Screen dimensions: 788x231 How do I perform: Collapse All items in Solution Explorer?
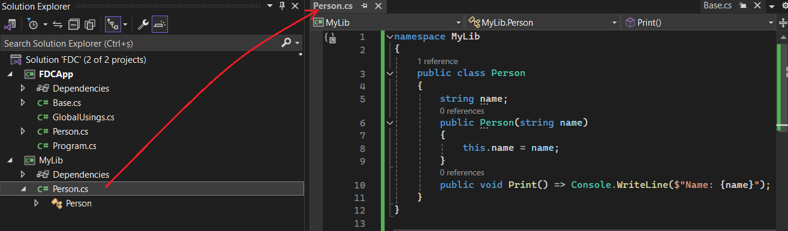(x=74, y=25)
